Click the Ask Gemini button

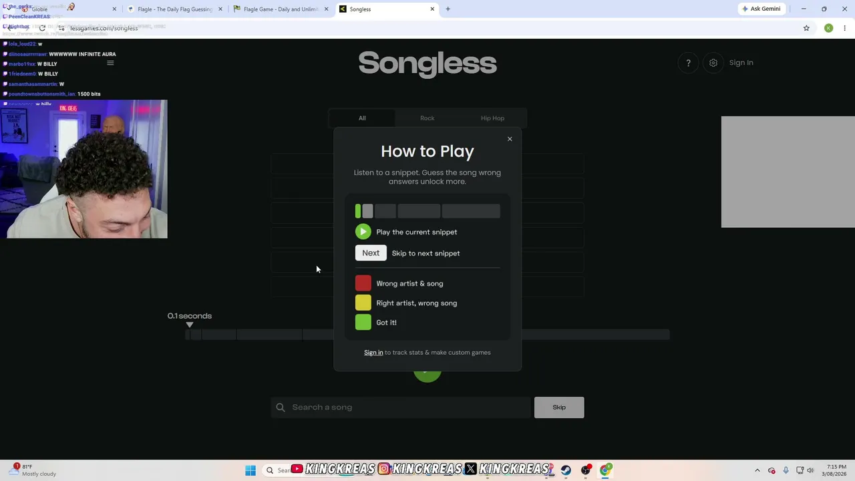tap(761, 9)
